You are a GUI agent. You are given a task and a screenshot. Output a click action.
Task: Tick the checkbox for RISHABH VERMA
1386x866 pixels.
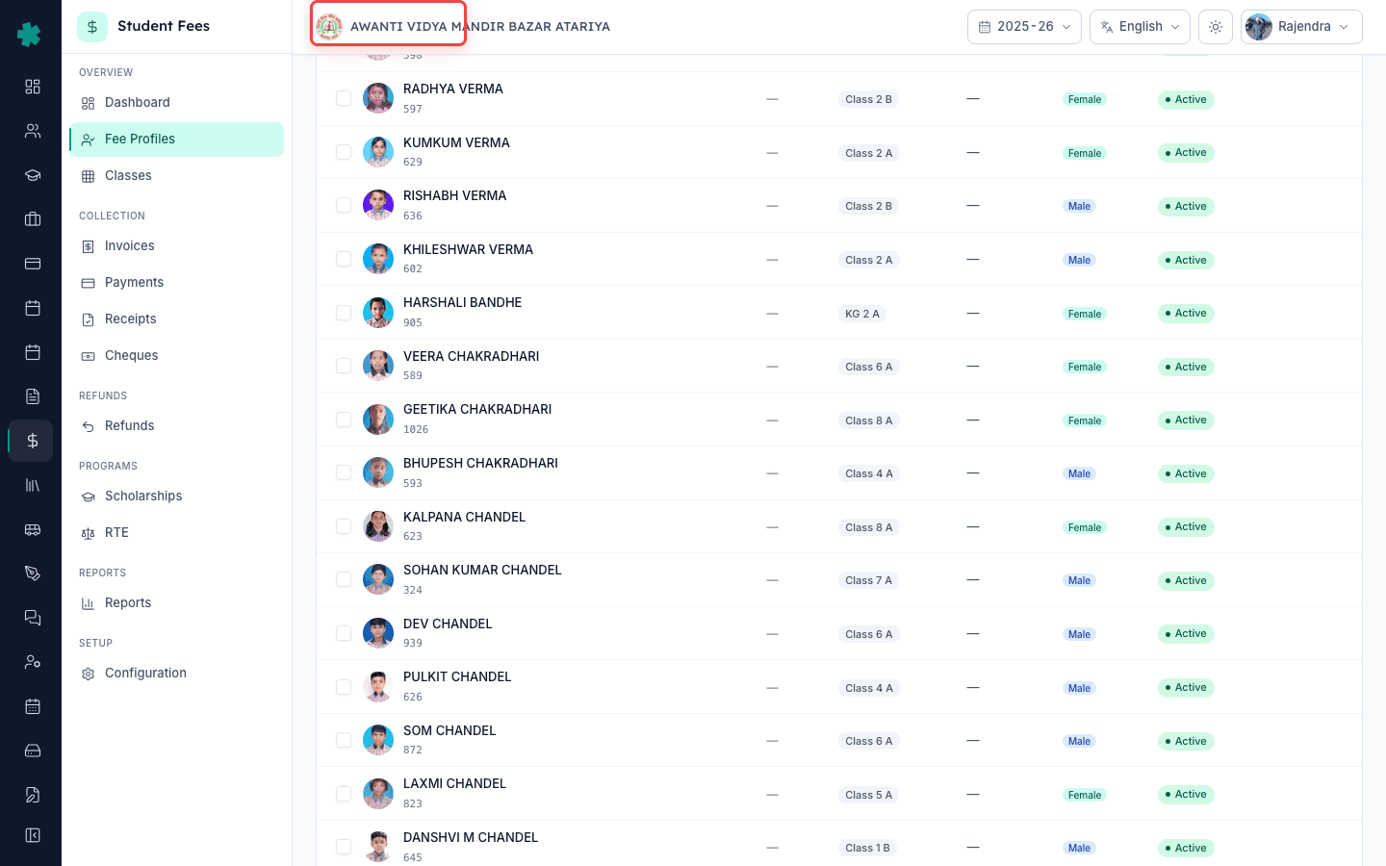point(344,205)
